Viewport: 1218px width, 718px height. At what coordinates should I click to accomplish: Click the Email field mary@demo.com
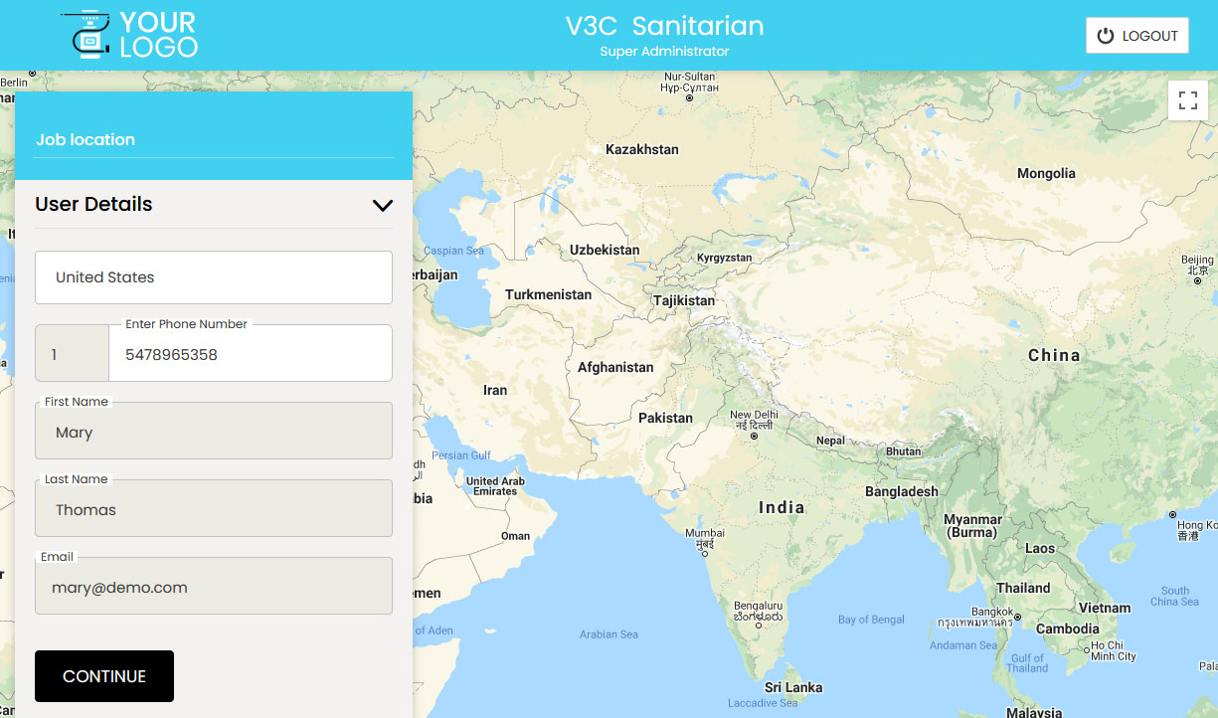pos(214,587)
